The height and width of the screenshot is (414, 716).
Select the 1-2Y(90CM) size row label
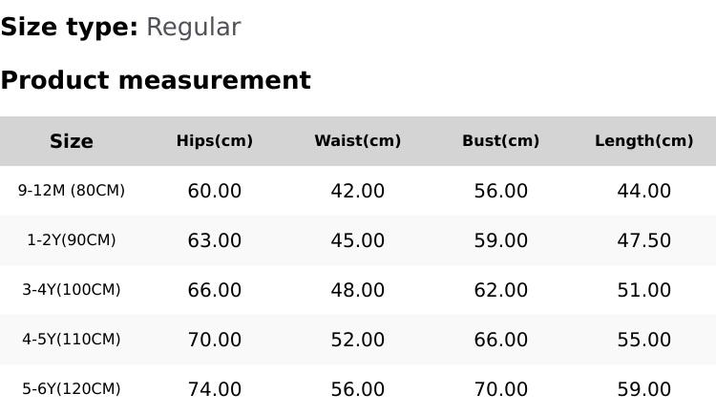[72, 240]
